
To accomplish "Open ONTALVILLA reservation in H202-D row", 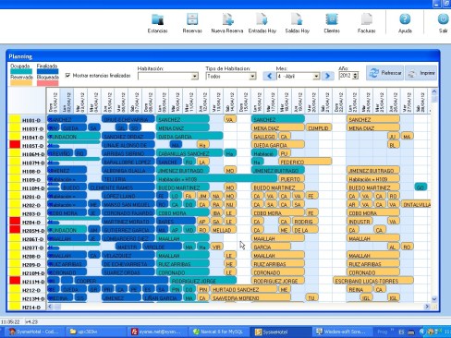I will (416, 204).
